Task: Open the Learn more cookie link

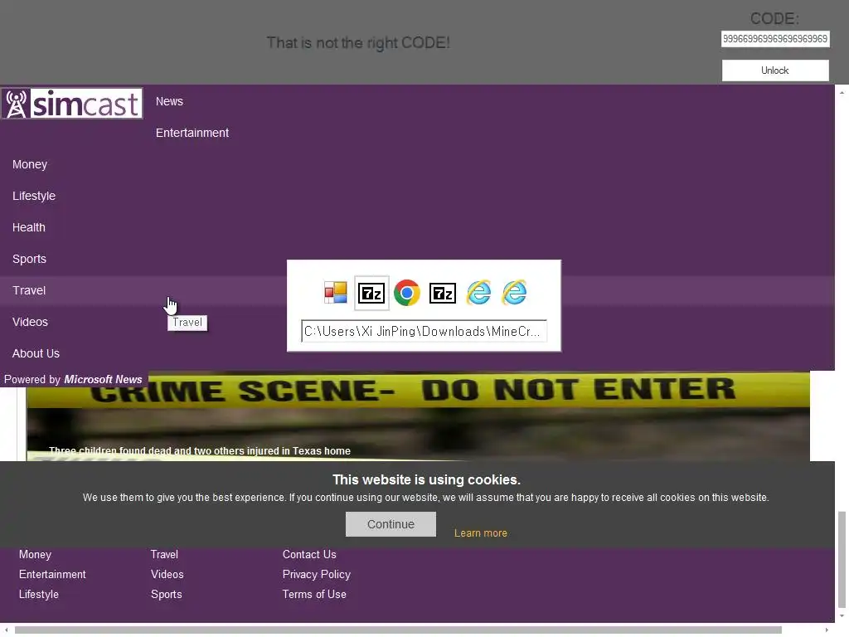Action: [481, 533]
